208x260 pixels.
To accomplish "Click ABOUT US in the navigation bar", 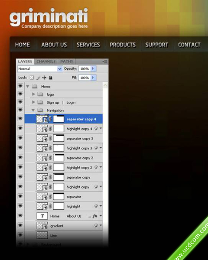I will pyautogui.click(x=54, y=45).
